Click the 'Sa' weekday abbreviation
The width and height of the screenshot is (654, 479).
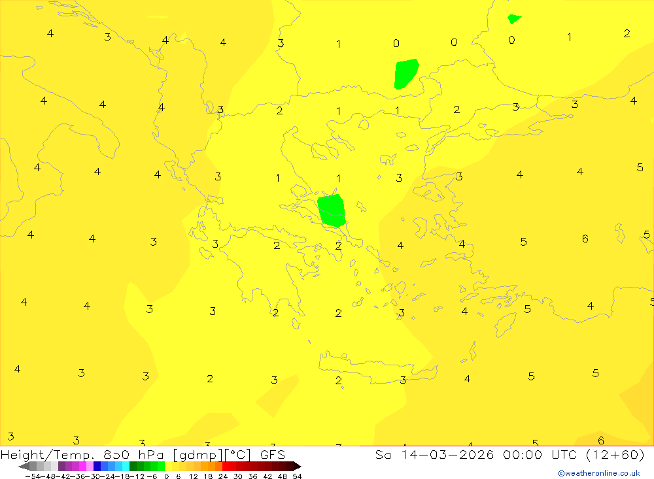point(383,455)
